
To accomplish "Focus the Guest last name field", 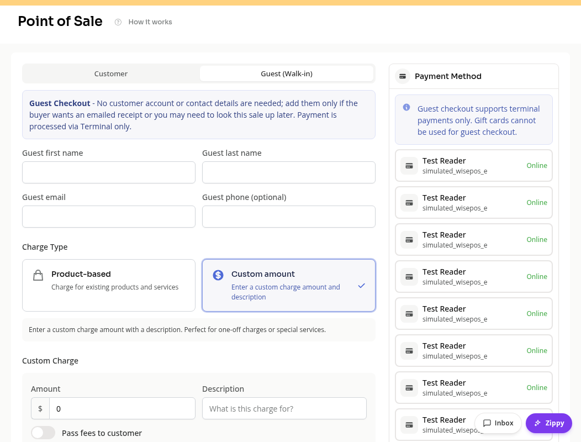I will click(x=289, y=172).
